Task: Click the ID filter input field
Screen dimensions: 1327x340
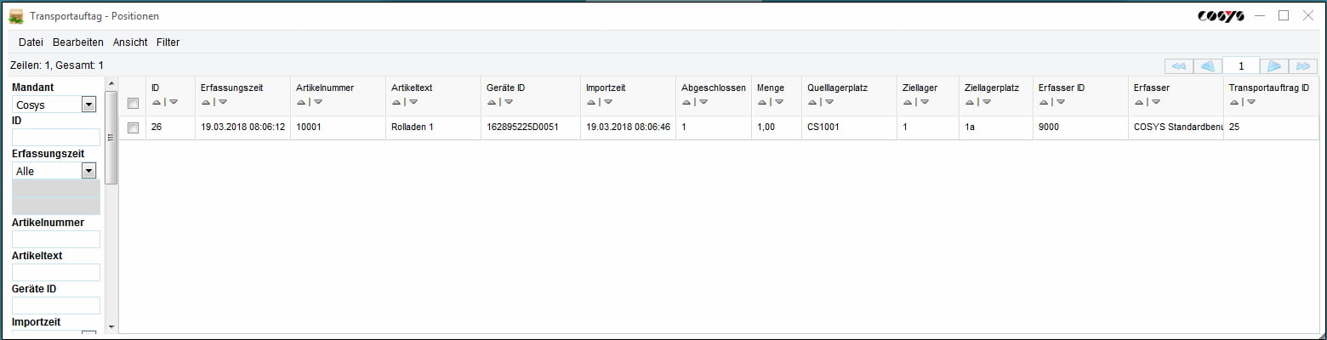Action: 56,138
